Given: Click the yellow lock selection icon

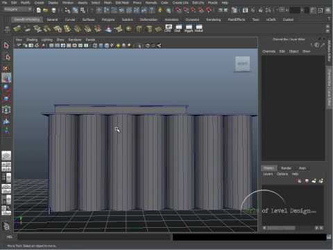Looking at the screenshot, I should [160, 10].
